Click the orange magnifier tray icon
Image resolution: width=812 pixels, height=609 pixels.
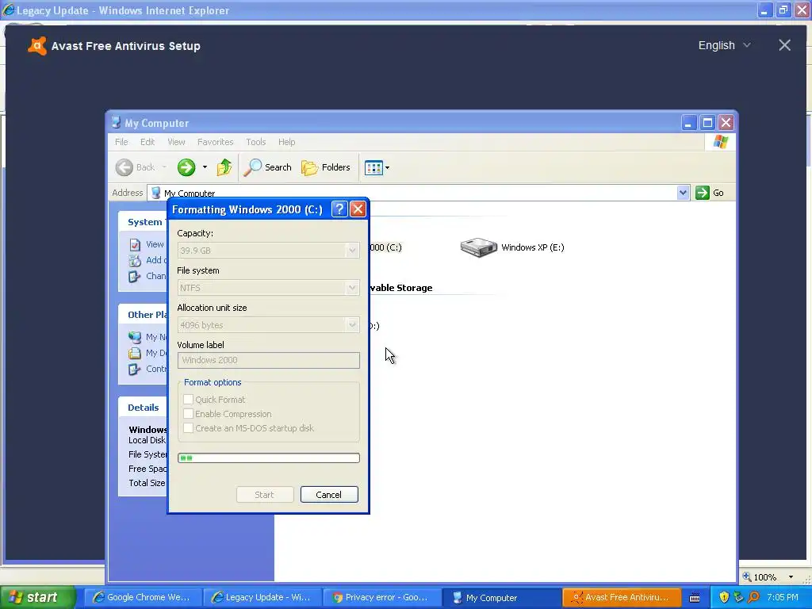(x=754, y=597)
